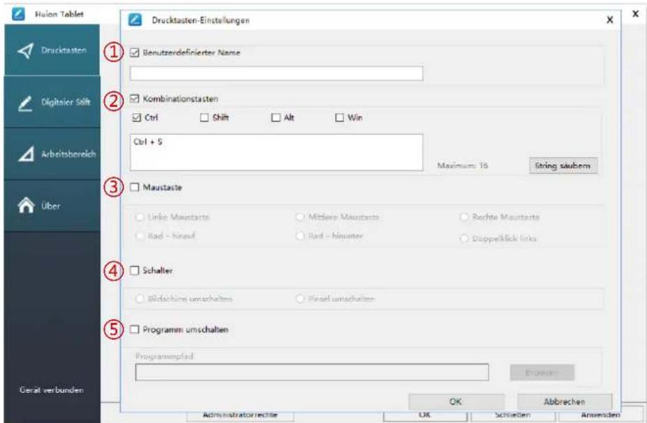Click the Digitaler Stift pen icon
Screen dimensions: 647x423
[25, 103]
